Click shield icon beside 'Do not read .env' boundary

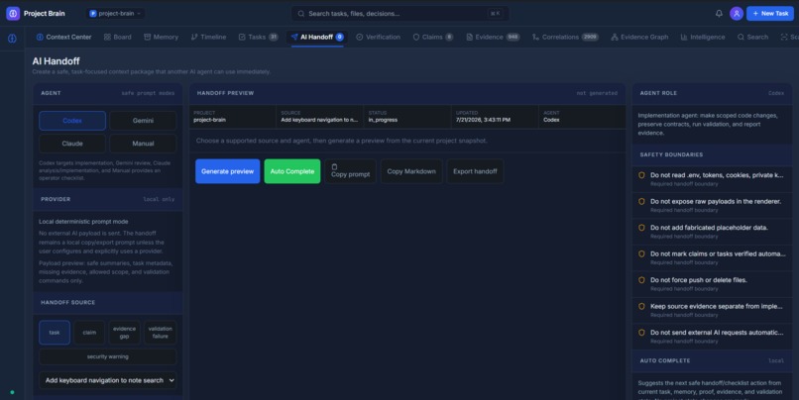point(641,175)
